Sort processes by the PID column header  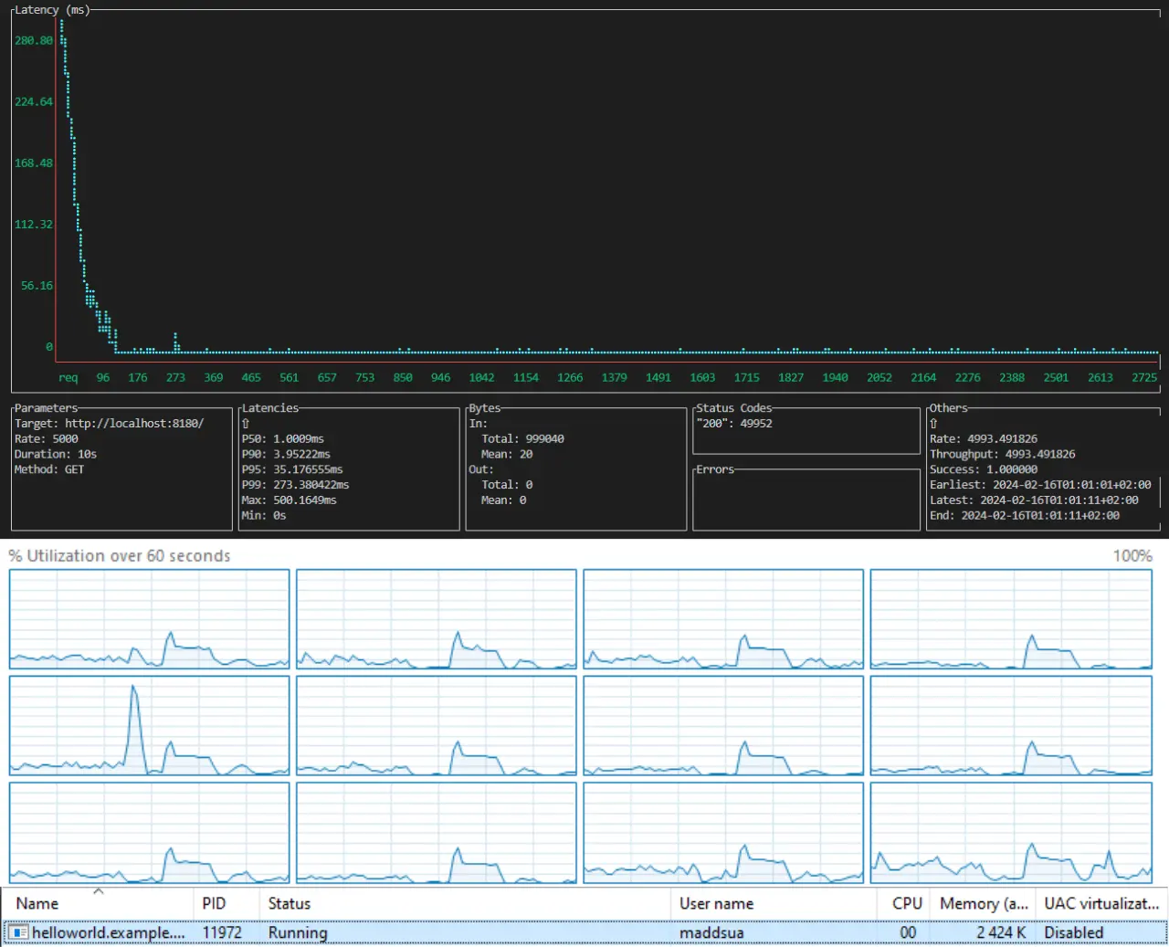pyautogui.click(x=214, y=903)
